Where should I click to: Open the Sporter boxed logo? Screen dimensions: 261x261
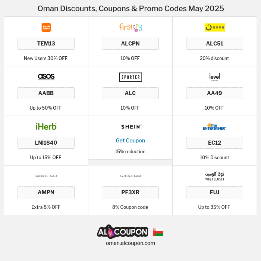tap(130, 77)
